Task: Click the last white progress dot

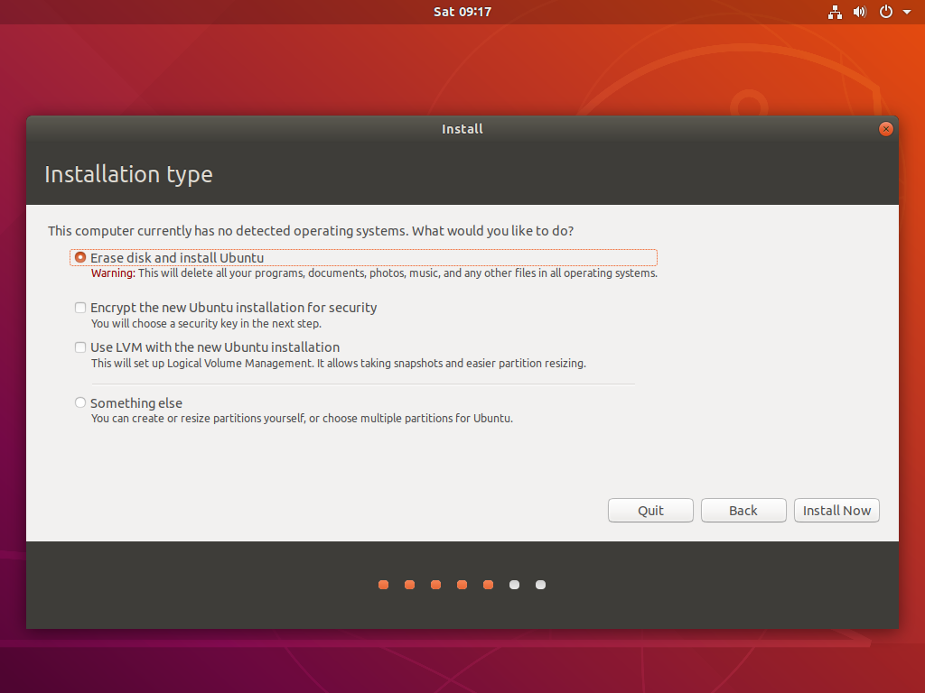Action: 540,585
